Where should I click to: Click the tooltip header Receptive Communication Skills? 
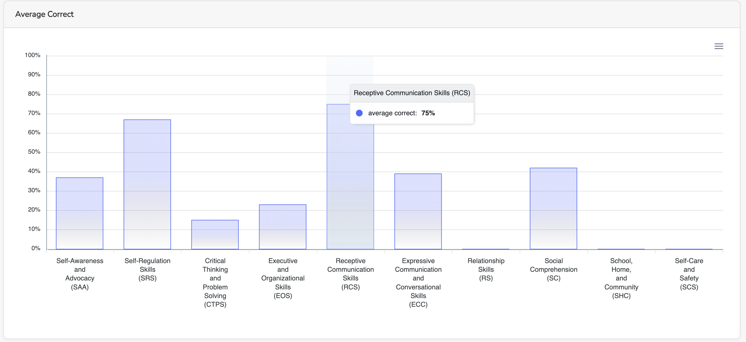pyautogui.click(x=411, y=93)
